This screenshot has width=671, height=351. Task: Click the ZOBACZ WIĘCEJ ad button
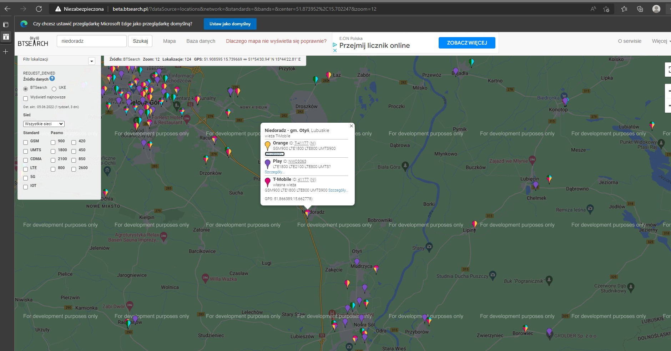click(x=467, y=43)
